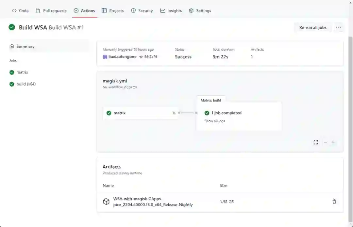Open the build (x64) job
This screenshot has width=353, height=227.
(23, 84)
